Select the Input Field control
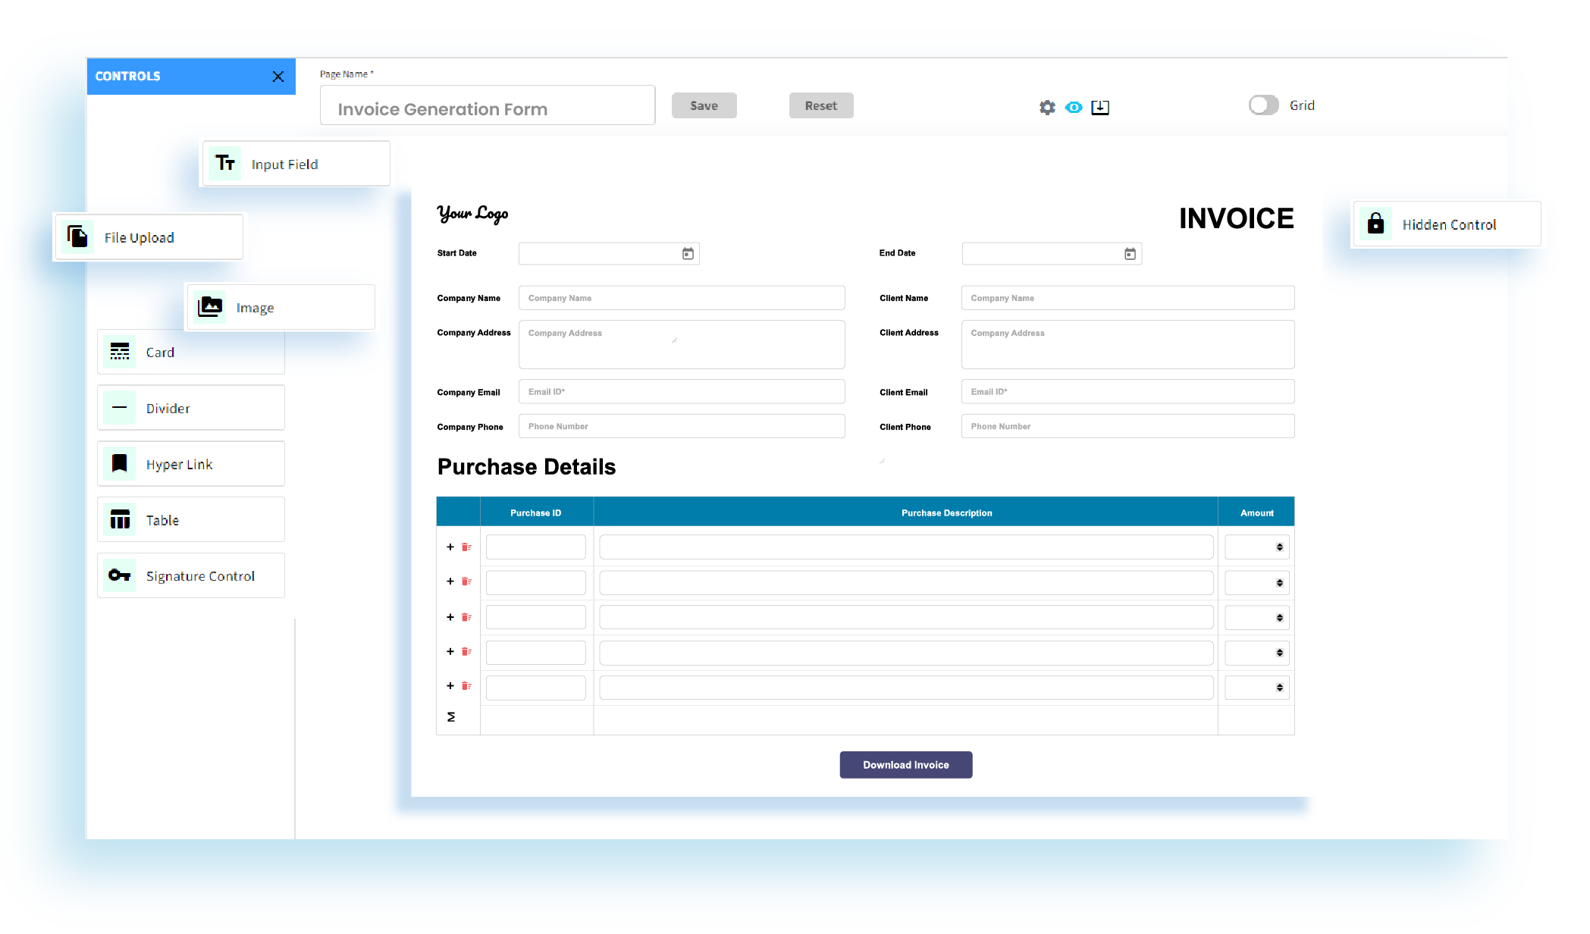The image size is (1590, 934). [296, 164]
